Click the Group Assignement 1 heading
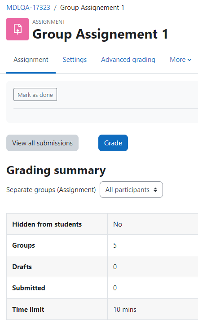Screen dimensions: 198x328 [100, 34]
